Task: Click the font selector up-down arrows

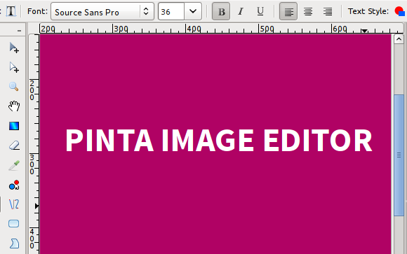Action: tap(146, 11)
